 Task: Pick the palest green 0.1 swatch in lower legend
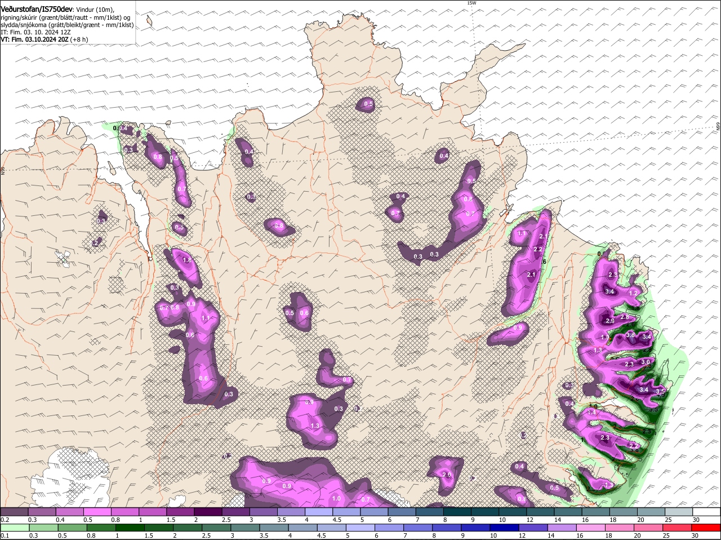(x=15, y=528)
